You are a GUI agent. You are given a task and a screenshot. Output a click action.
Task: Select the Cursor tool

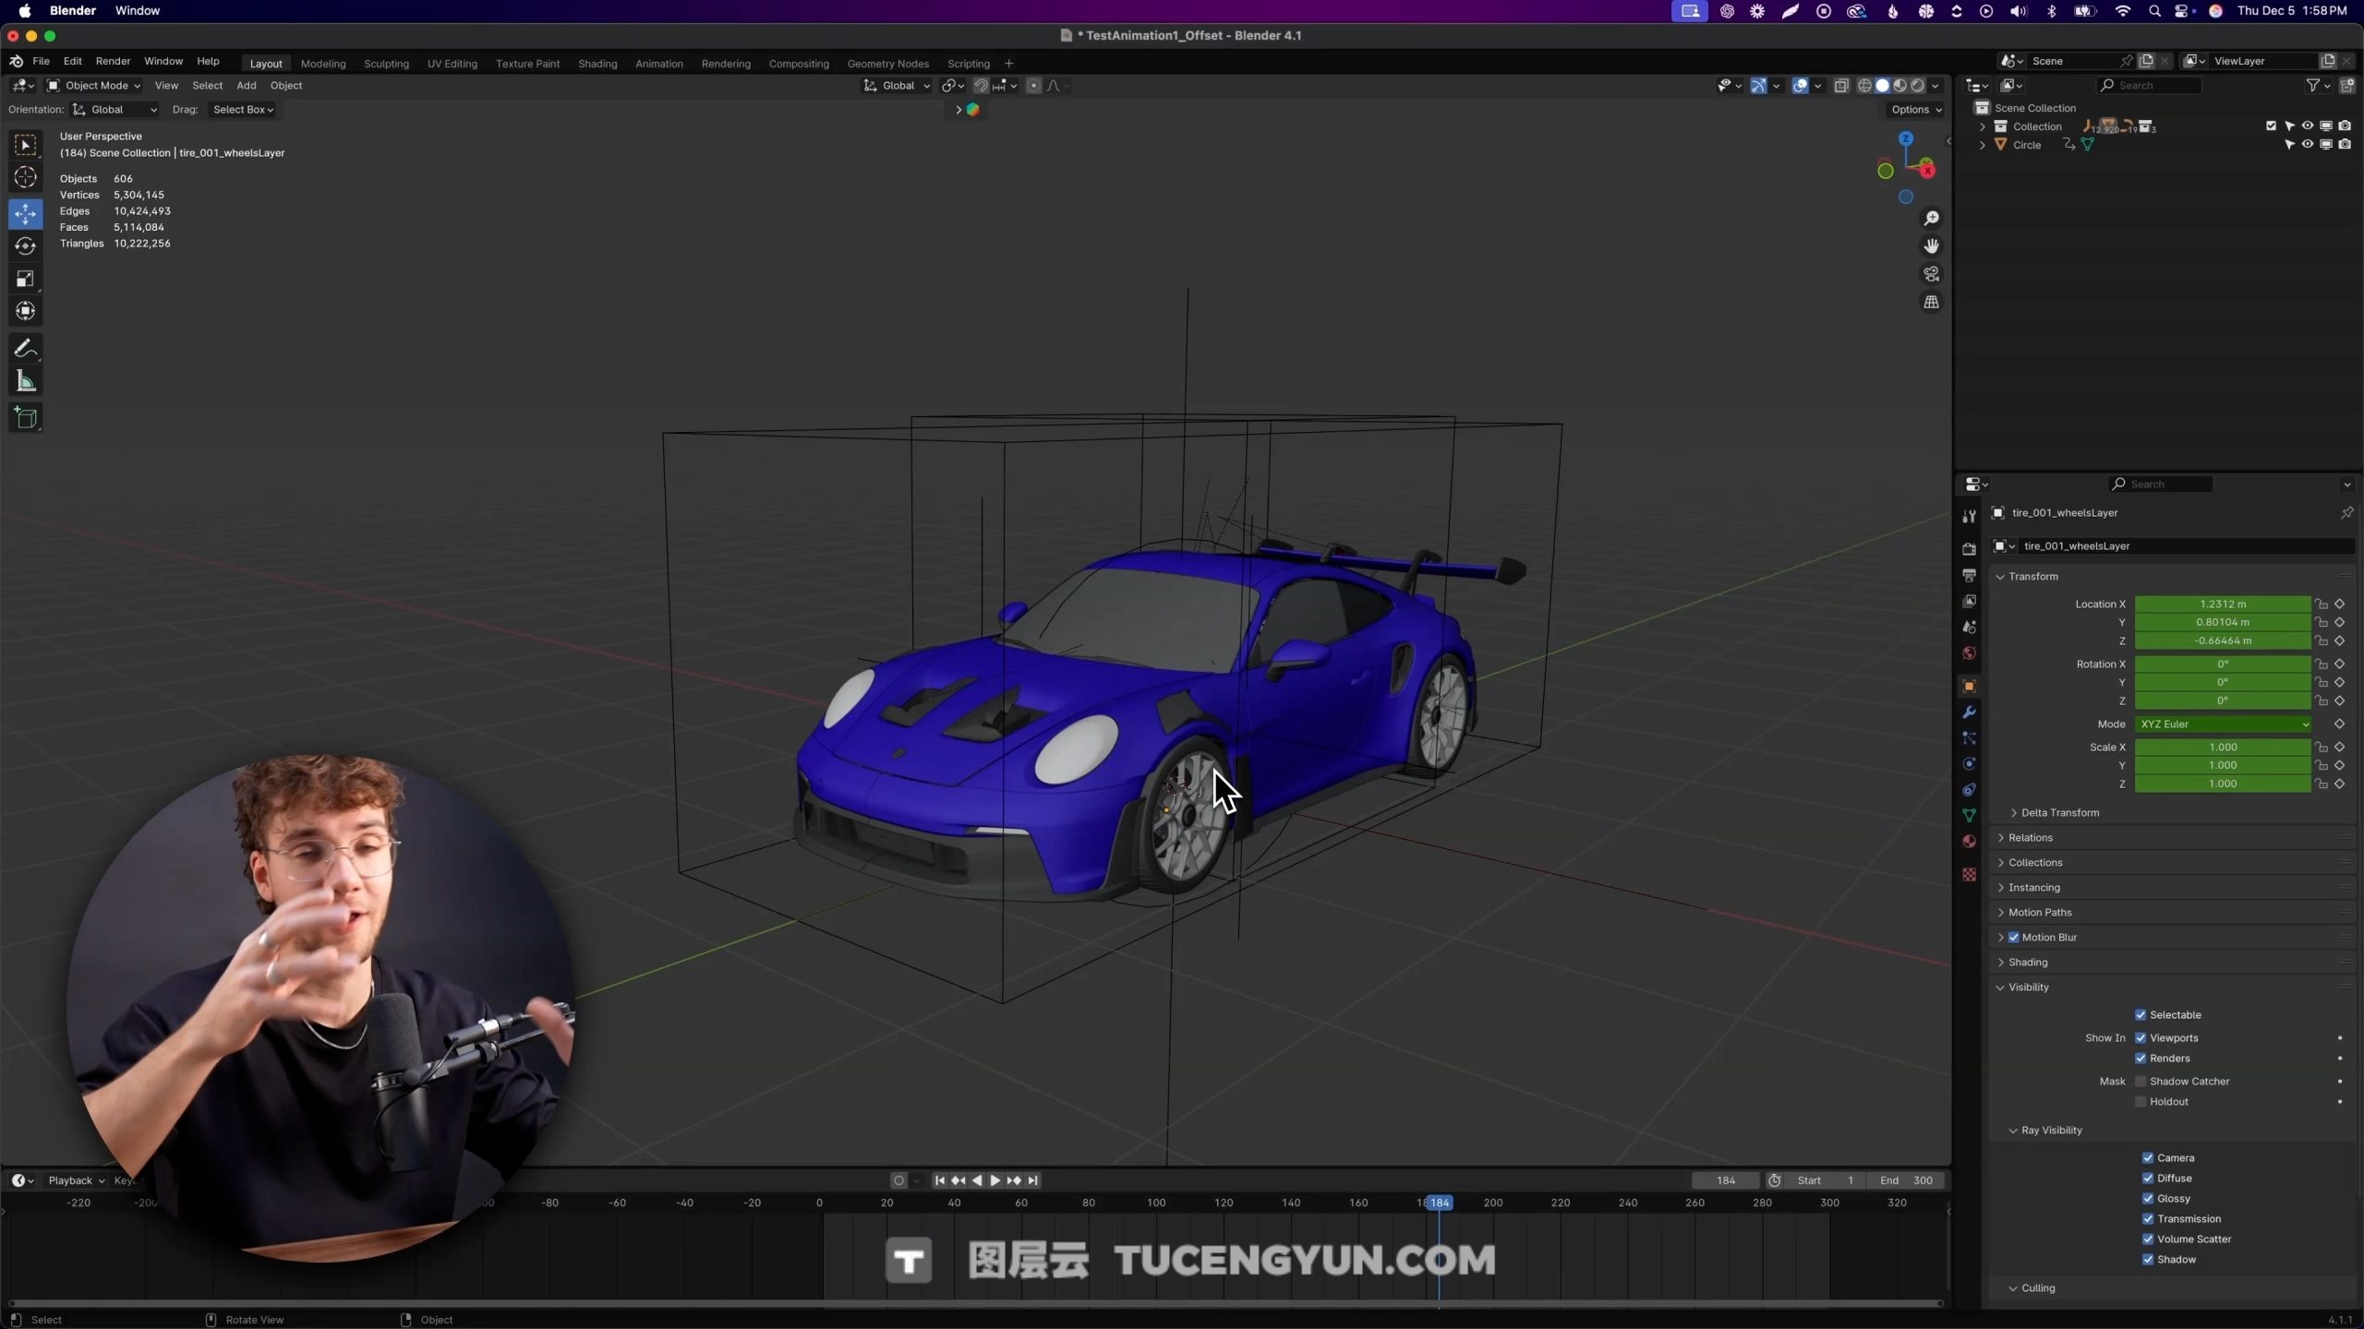tap(26, 177)
